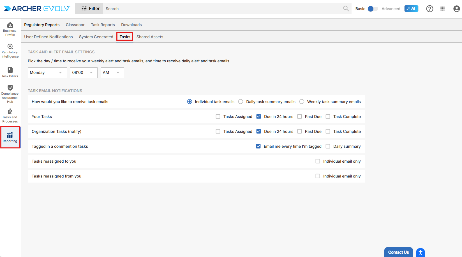
Task: Open Compliance Assurance Hub
Action: pyautogui.click(x=10, y=94)
